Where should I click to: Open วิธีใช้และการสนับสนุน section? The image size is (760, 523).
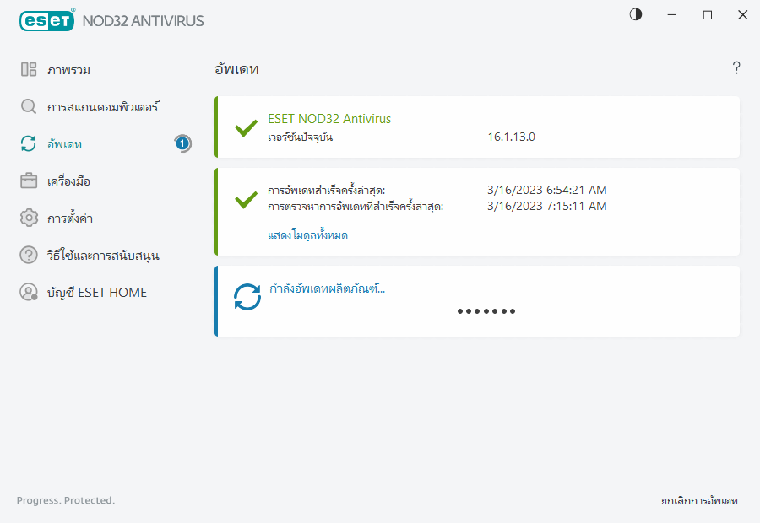[103, 255]
